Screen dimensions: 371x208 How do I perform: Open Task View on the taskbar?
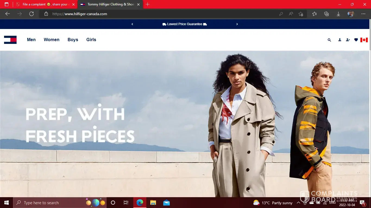tap(126, 203)
